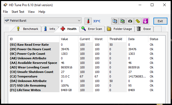The width and height of the screenshot is (172, 105).
Task: Switch to the Erase tab
Action: coord(144,29)
